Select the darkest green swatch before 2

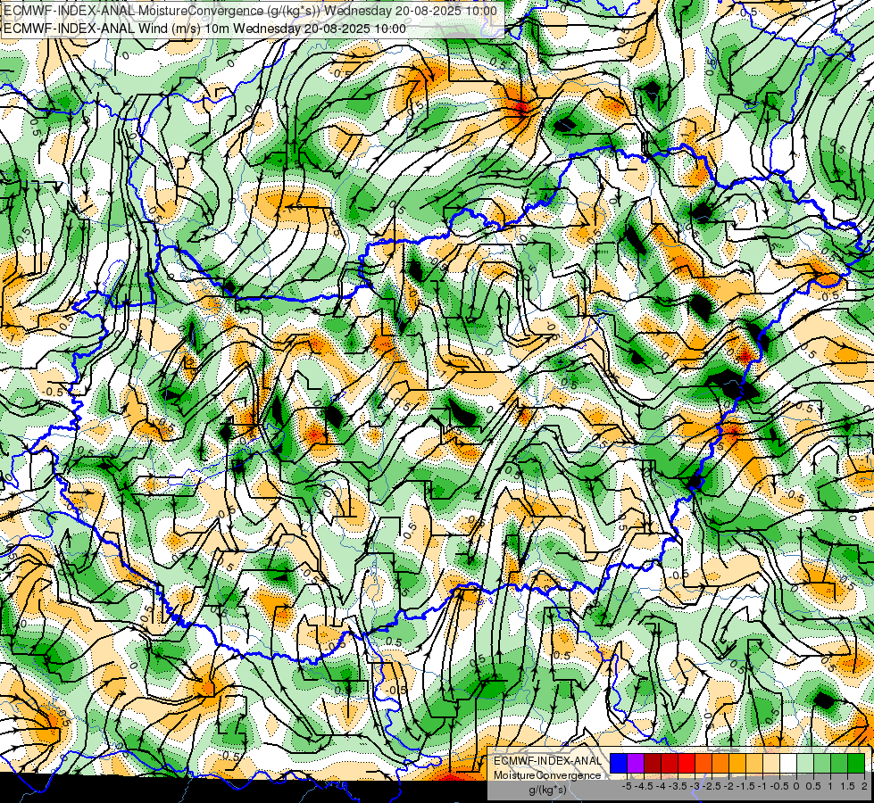pos(856,764)
